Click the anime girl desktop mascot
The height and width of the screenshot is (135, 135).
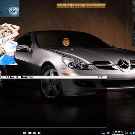[9, 44]
